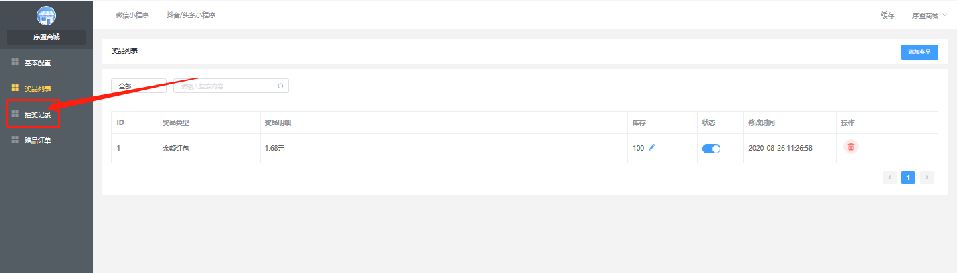Click the yellow grid icon beside 奖品列表

click(x=15, y=88)
